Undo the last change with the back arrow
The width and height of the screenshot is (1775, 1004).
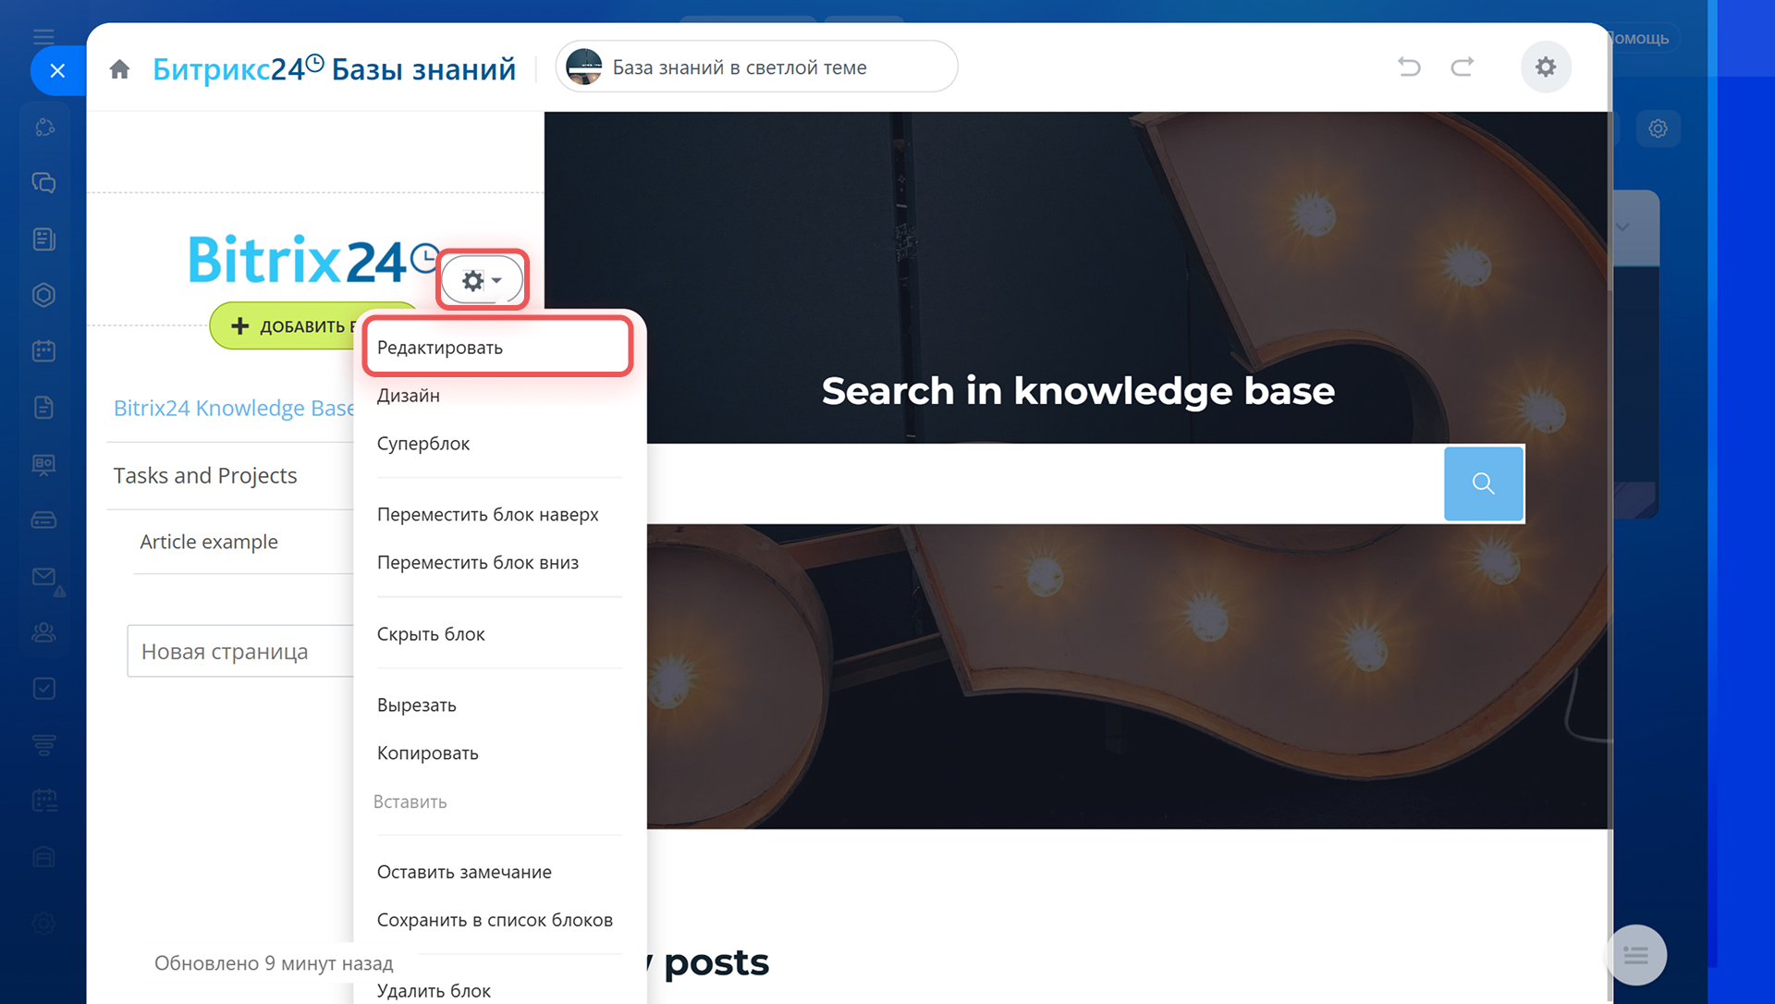click(1409, 67)
